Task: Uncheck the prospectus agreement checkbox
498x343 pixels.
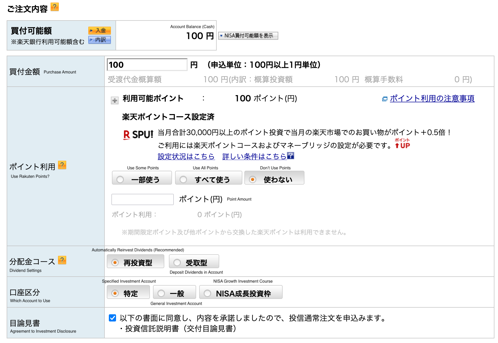Action: tap(112, 318)
